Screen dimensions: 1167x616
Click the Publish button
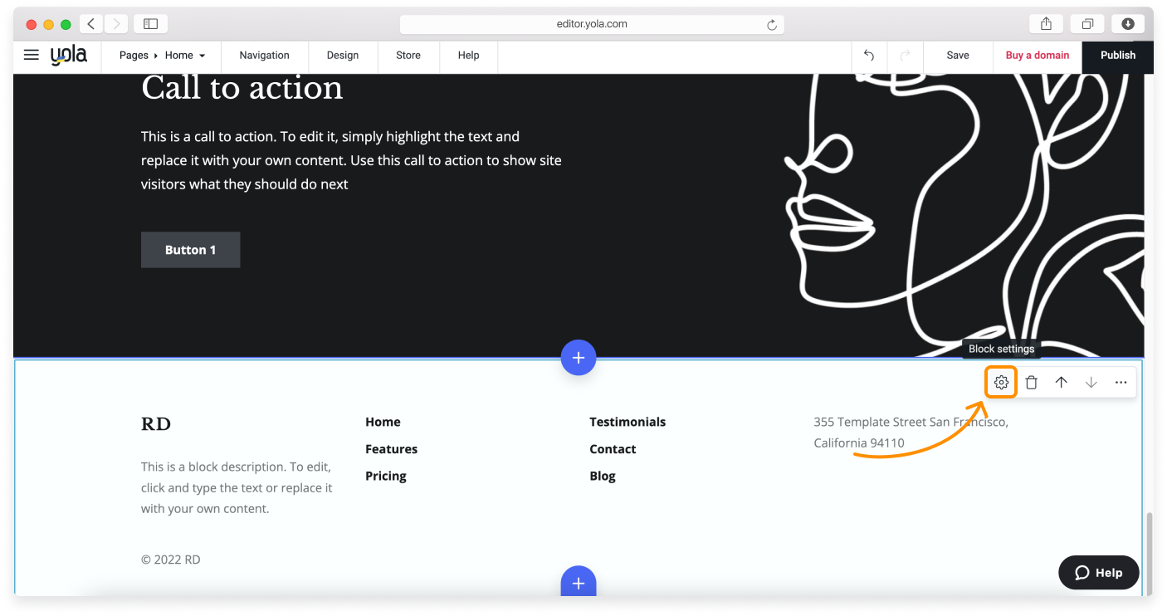pos(1117,56)
